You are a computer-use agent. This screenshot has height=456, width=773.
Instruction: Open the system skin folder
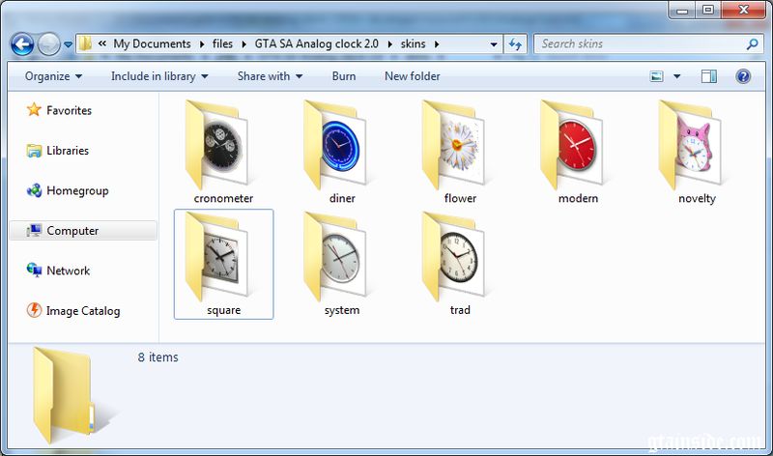[342, 265]
